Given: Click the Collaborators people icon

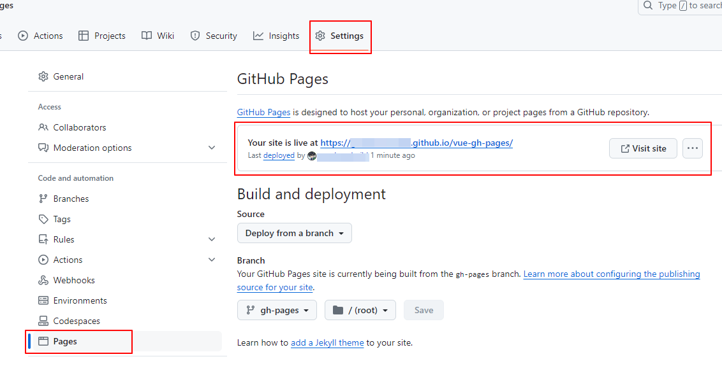Looking at the screenshot, I should tap(43, 127).
